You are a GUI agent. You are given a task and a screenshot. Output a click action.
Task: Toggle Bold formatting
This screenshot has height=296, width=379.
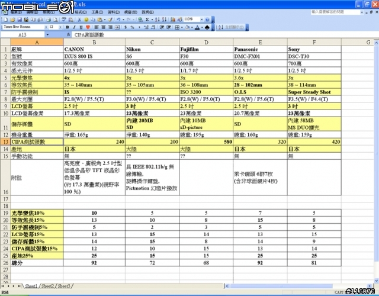click(68, 27)
